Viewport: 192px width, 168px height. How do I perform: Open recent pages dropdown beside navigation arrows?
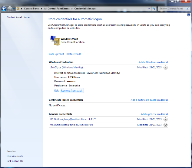click(14, 9)
